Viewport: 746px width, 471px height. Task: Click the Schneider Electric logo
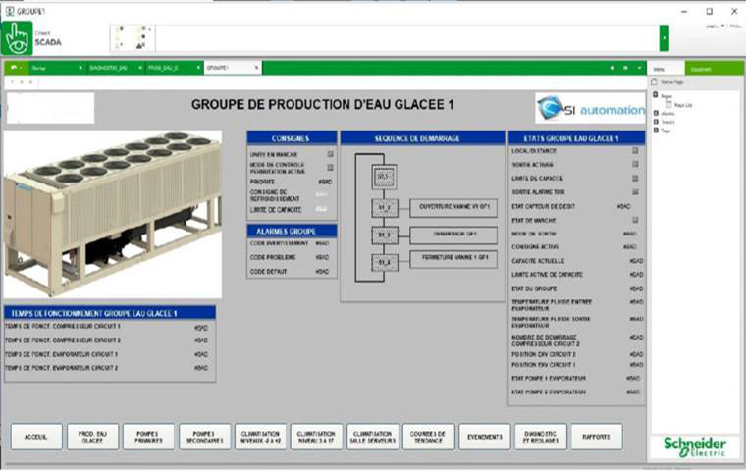click(695, 444)
